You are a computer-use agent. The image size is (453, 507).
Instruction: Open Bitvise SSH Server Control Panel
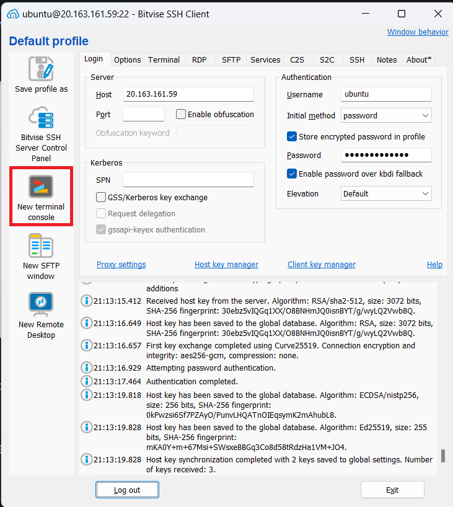pyautogui.click(x=41, y=118)
